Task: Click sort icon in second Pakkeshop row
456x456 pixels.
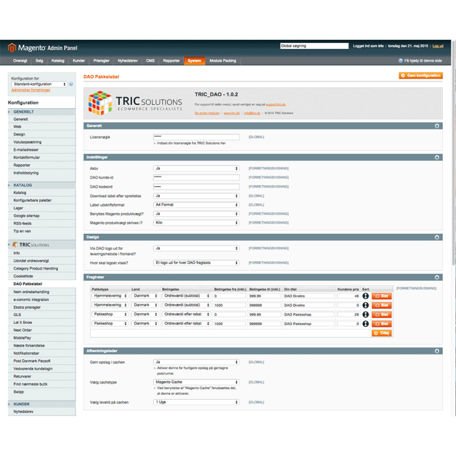Action: click(x=365, y=324)
